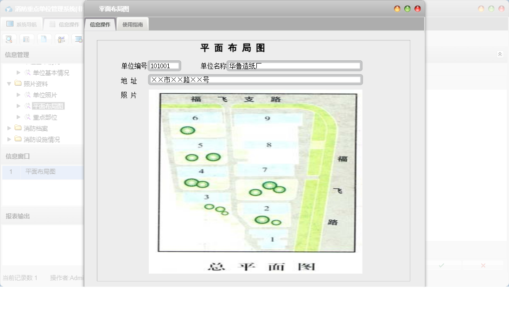Click the icon beside 重点部位 tree item

[x=26, y=117]
